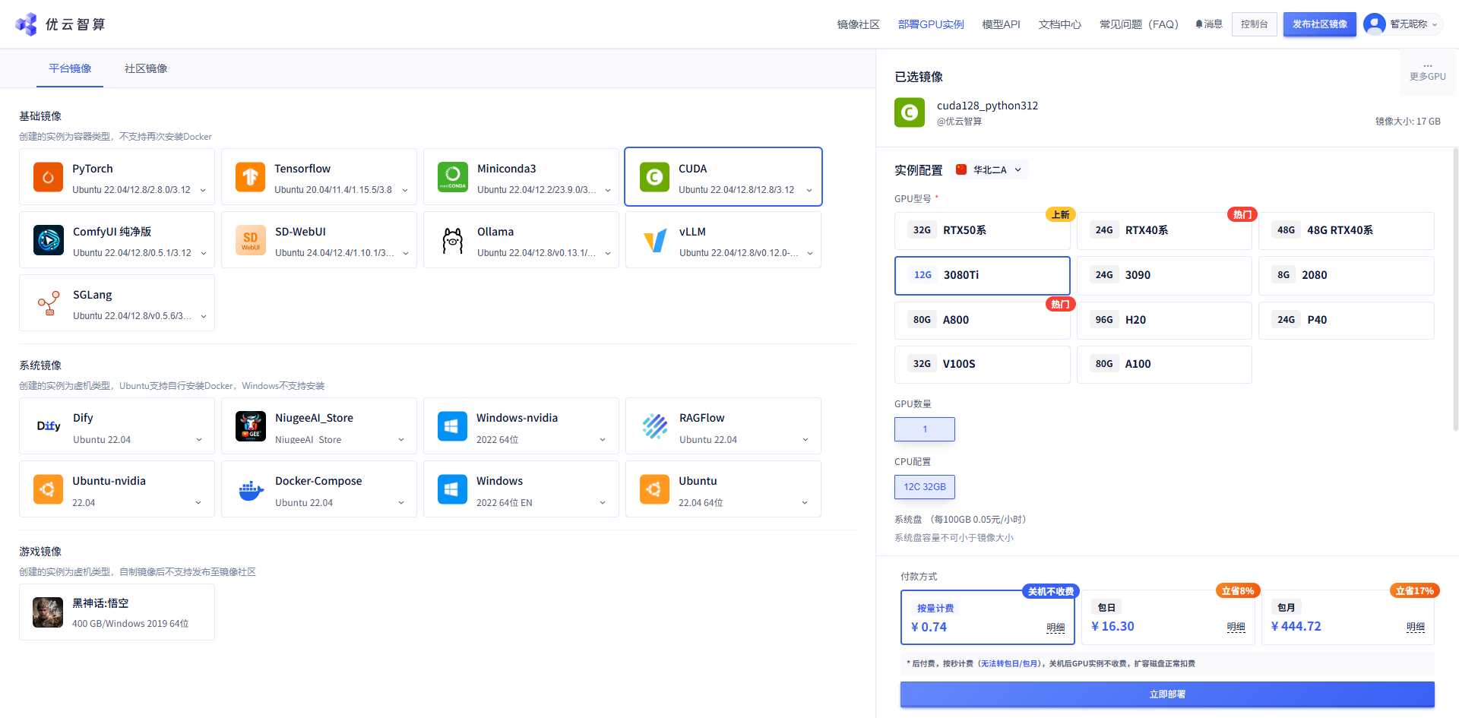
Task: Select the 24G P40 GPU option
Action: coord(1346,320)
